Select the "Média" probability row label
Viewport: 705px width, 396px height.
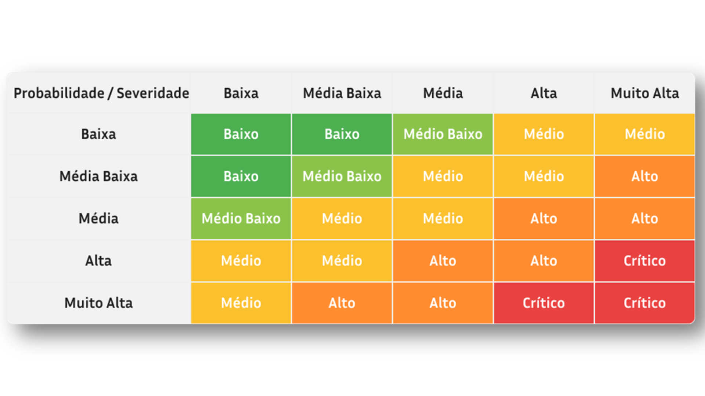(x=98, y=219)
